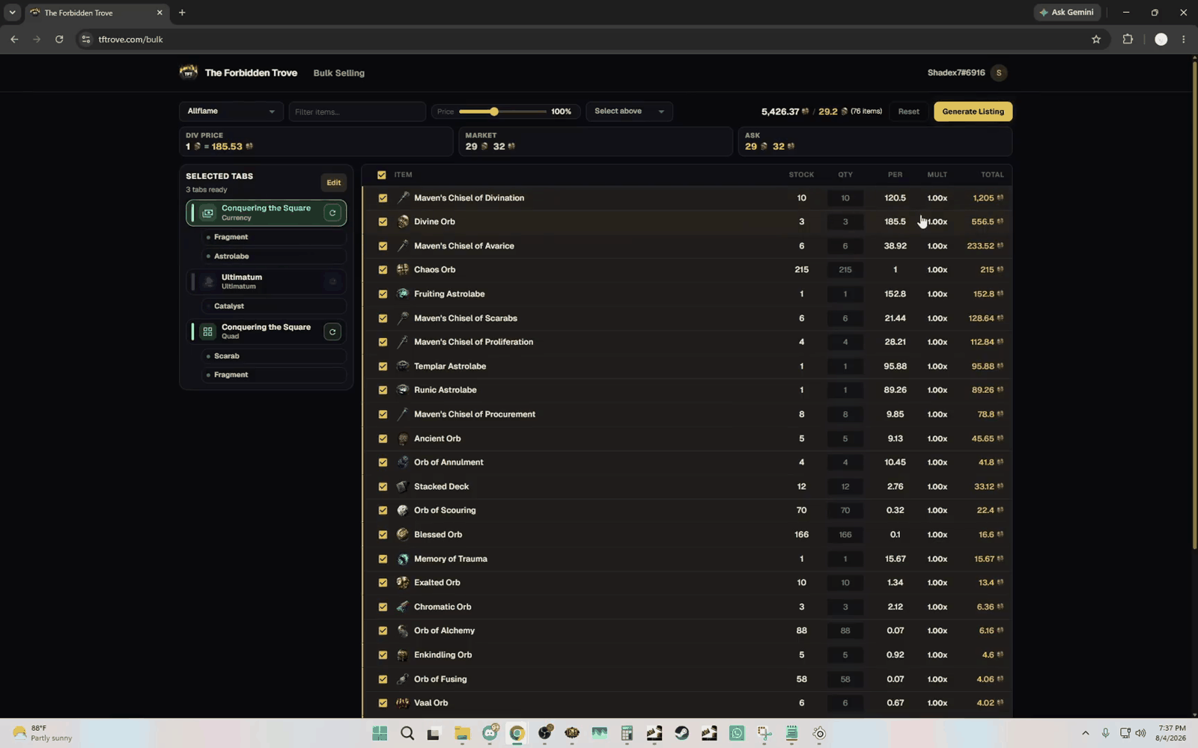Open the Allflame league dropdown
1198x748 pixels.
[x=231, y=111]
